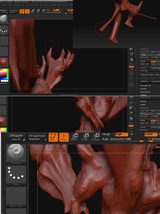
Task: Click the small Move icon in the top screenshot's toolbar
Action: pos(33,11)
